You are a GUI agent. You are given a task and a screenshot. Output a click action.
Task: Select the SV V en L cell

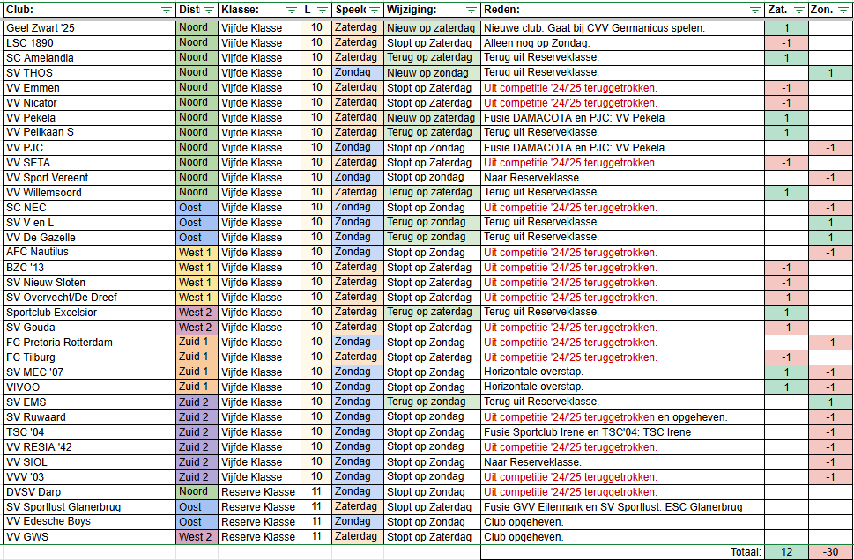coord(89,223)
